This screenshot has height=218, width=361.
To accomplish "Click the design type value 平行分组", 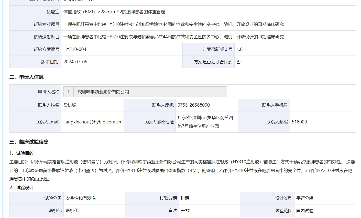I will click(305, 198).
